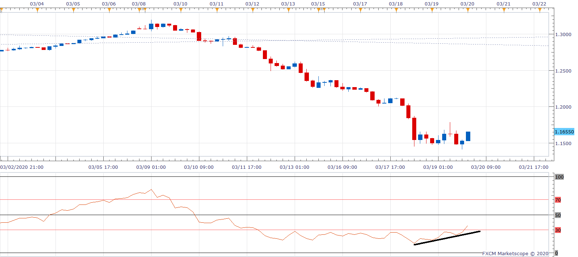Click the orange marker under 03/20
The height and width of the screenshot is (257, 578).
(x=468, y=10)
